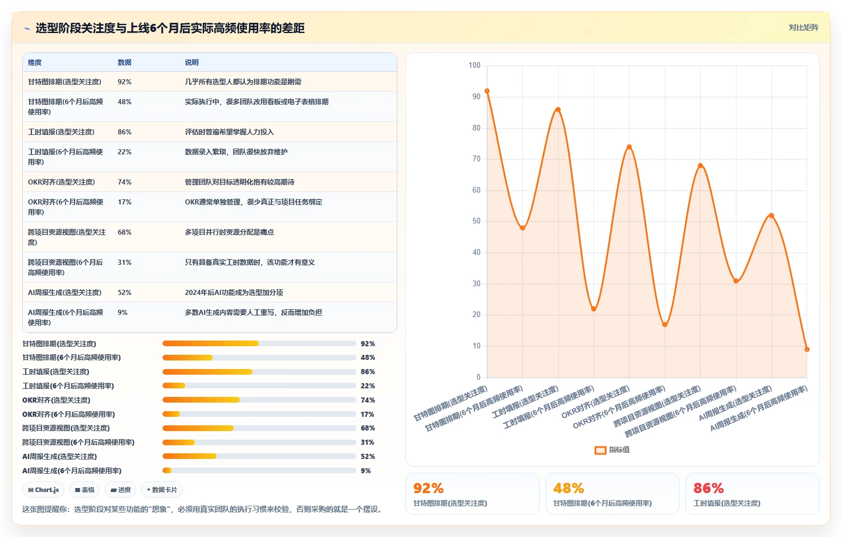The image size is (842, 537).
Task: Click the 跨项目资源视图(6个月后高频使用率) progress bar at 31%
Action: point(259,442)
